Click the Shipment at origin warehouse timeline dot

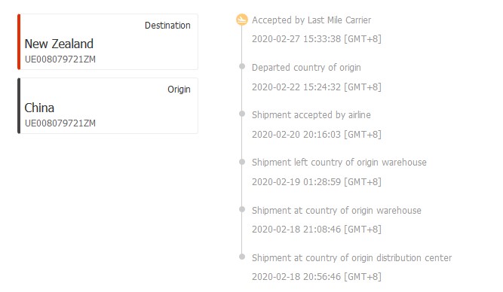coord(242,209)
